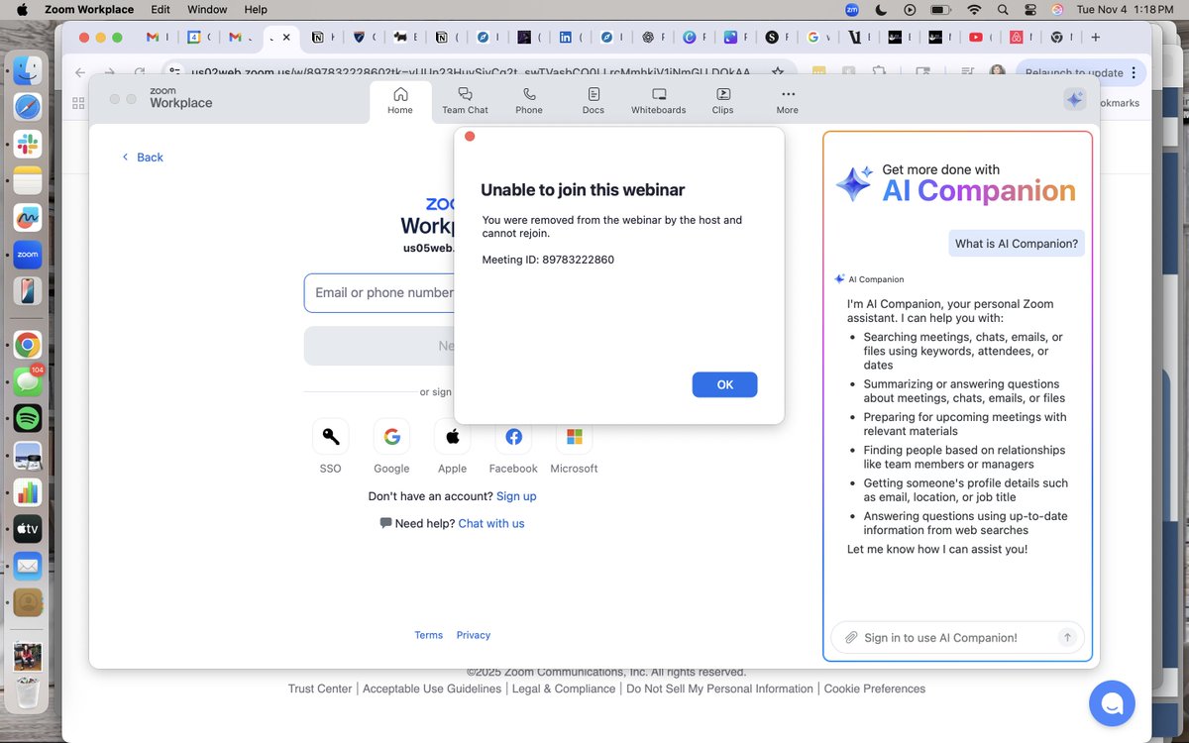Open Finder from the Dock
Screen dimensions: 1189x743
tap(28, 70)
